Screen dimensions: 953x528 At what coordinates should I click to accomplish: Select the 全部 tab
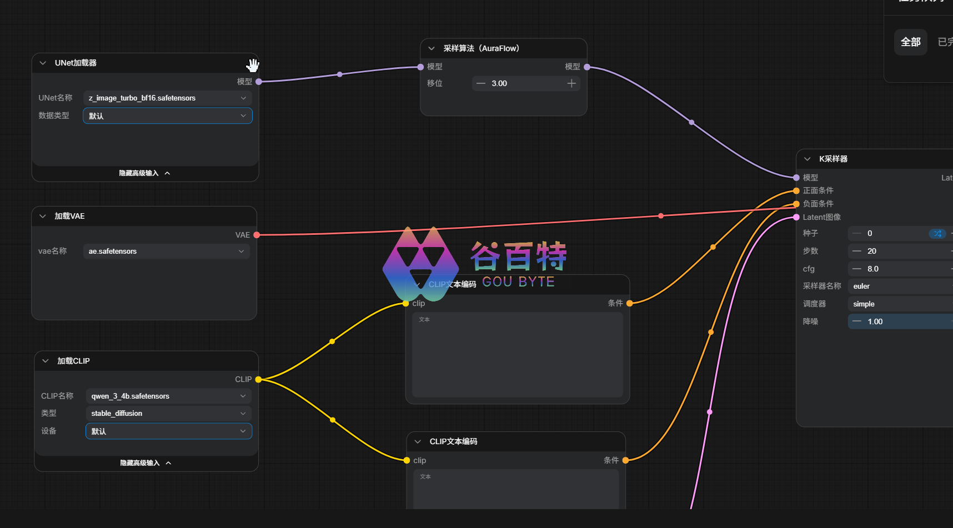[911, 42]
